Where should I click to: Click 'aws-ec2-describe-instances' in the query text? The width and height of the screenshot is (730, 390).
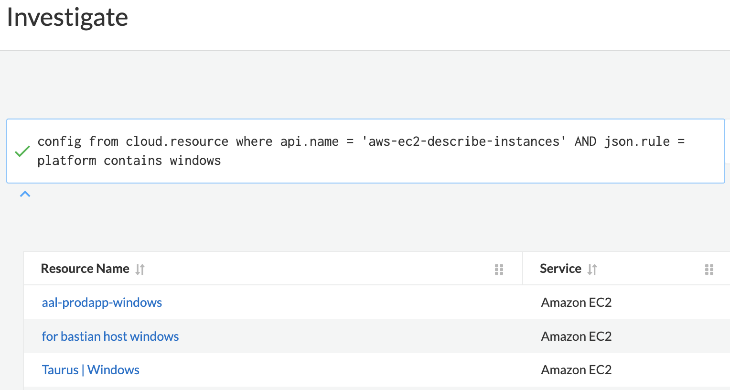tap(464, 141)
